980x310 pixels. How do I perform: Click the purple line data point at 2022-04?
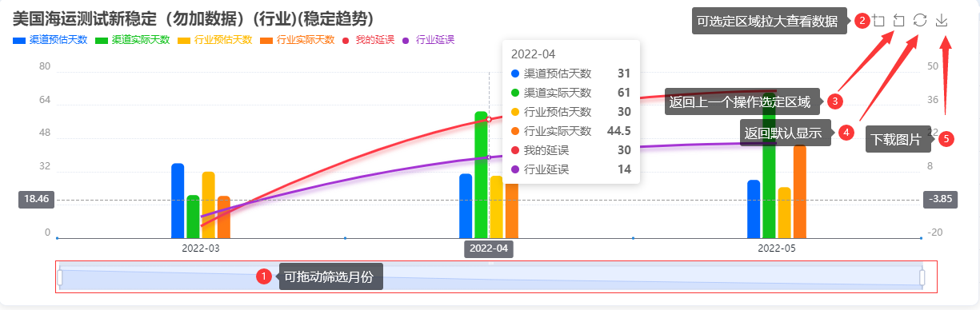point(489,157)
